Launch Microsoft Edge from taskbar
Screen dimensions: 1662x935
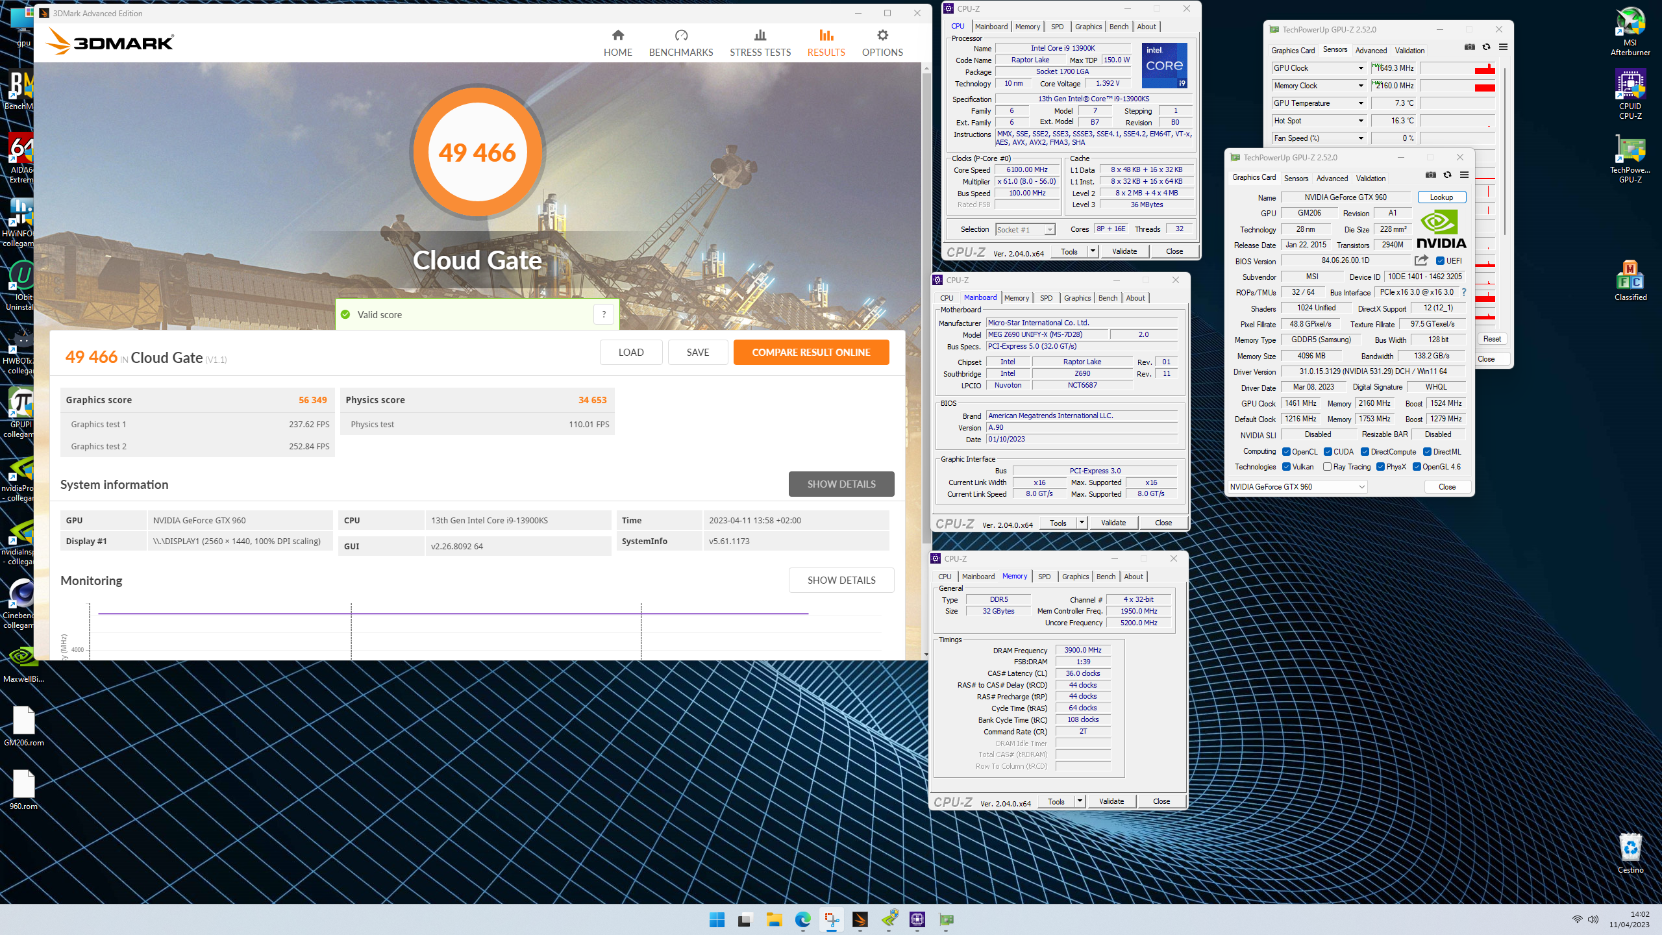[802, 919]
